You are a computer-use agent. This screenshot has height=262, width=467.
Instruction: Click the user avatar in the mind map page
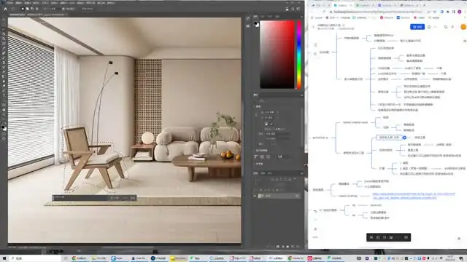[x=463, y=27]
